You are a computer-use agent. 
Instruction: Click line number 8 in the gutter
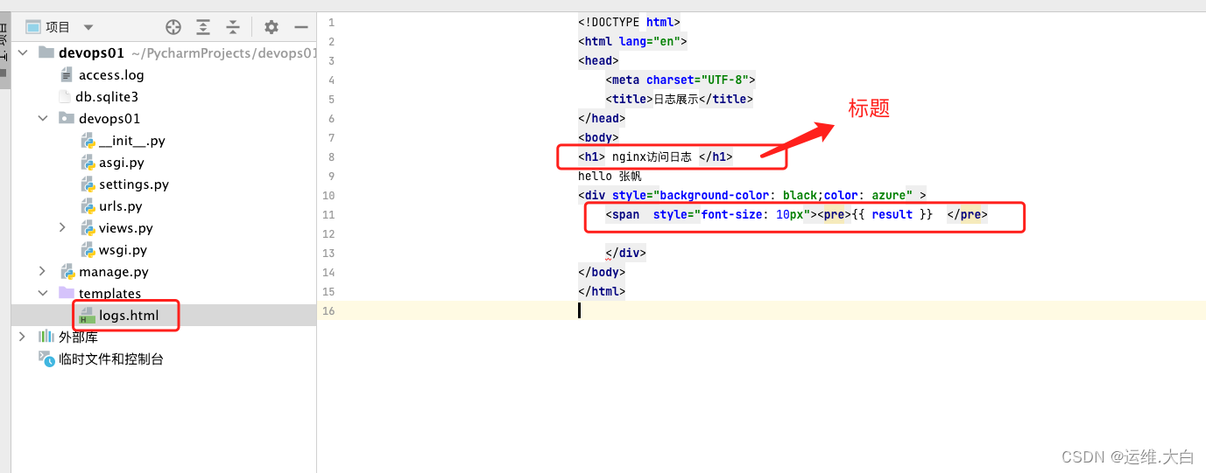(331, 157)
